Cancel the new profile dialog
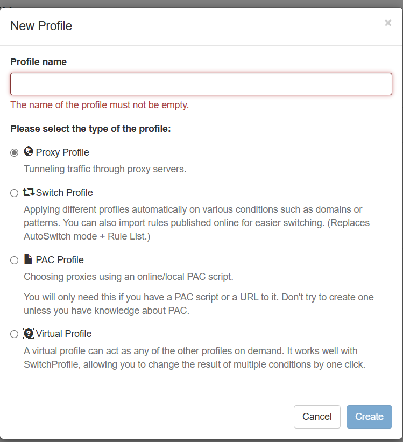This screenshot has width=403, height=442. pos(317,417)
